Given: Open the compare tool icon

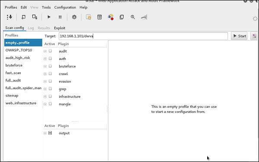Looking at the screenshot, I should (122, 17).
